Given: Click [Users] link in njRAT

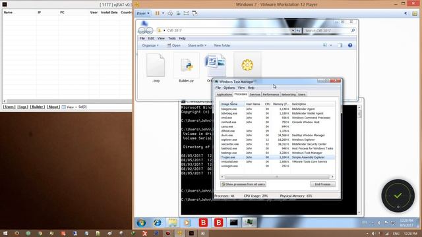Looking at the screenshot, I should click(9, 107).
